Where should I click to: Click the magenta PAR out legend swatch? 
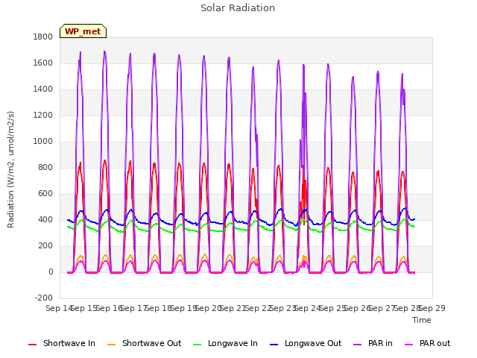(x=409, y=345)
